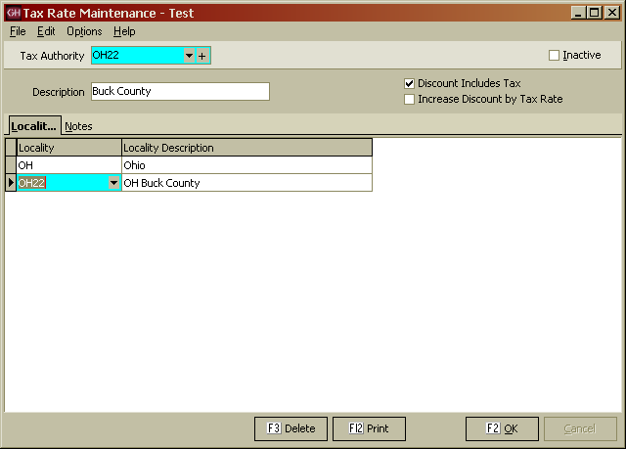Open the OH22 Locality dropdown arrow

coord(114,183)
